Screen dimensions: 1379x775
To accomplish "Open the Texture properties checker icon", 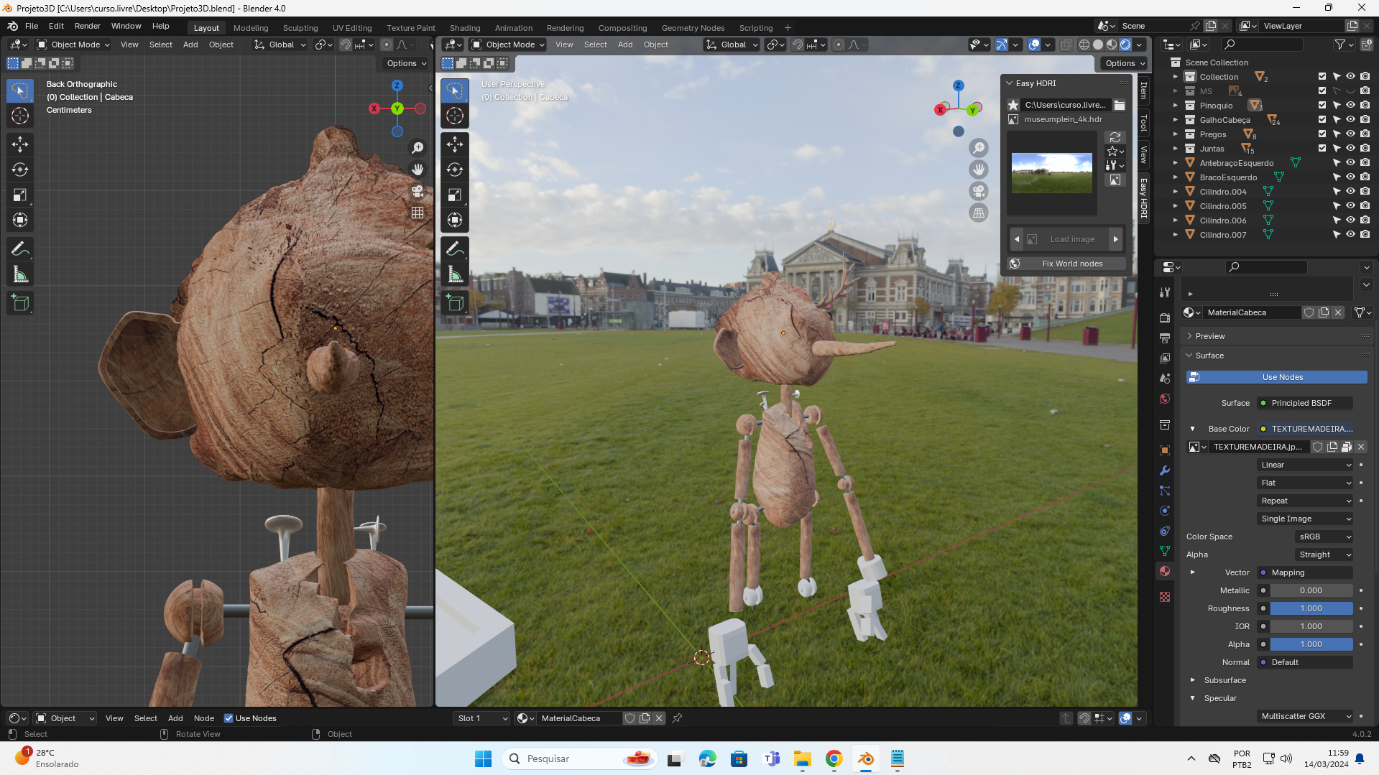I will [x=1165, y=597].
